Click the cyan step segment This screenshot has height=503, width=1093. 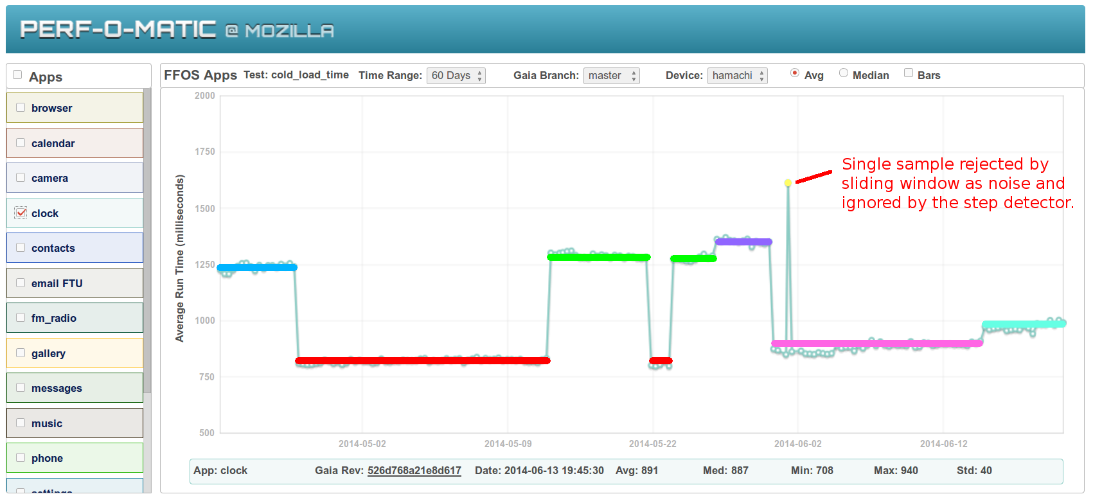[1024, 324]
